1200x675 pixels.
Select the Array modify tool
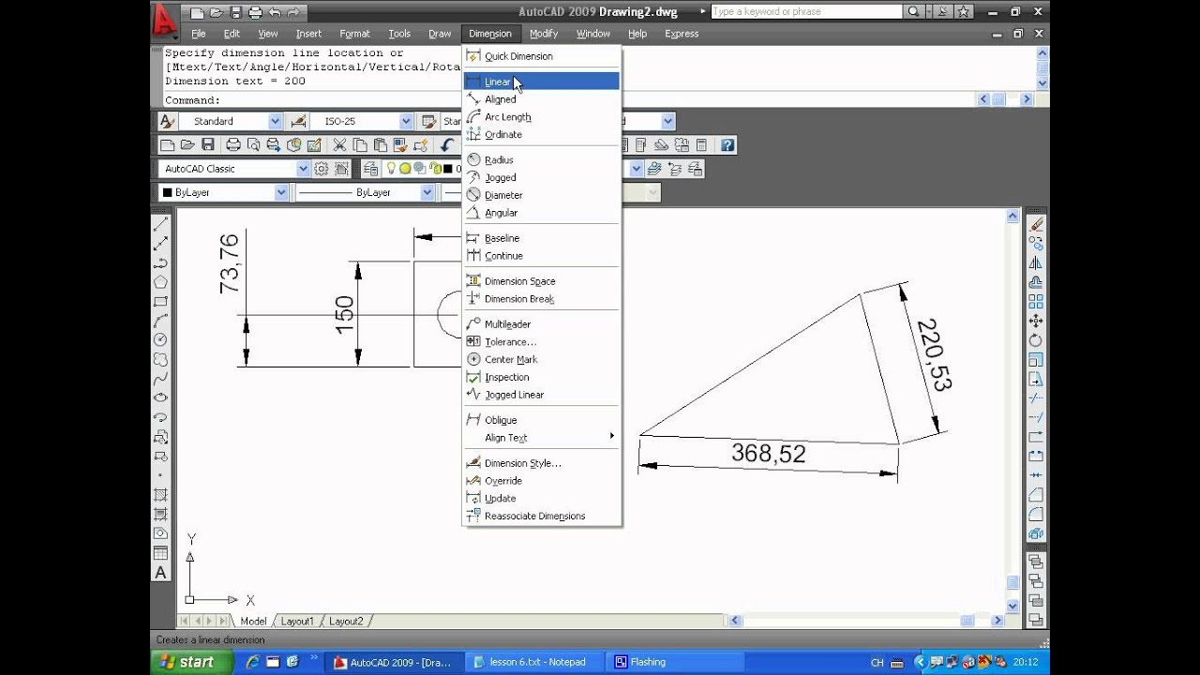tap(1036, 302)
